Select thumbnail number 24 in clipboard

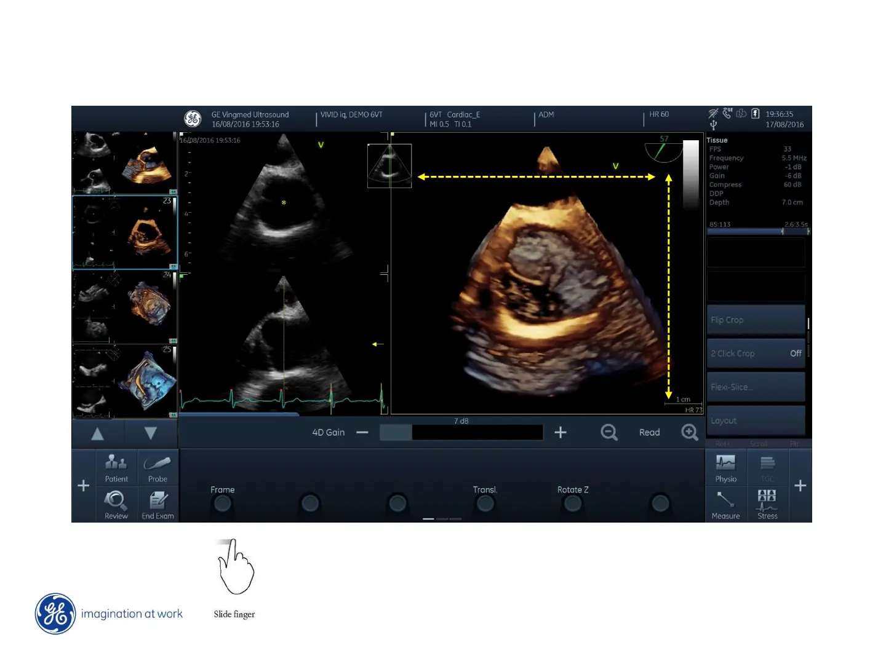(125, 307)
